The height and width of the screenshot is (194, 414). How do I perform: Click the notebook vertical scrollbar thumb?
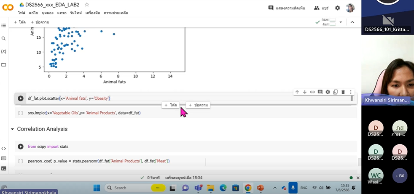point(359,162)
